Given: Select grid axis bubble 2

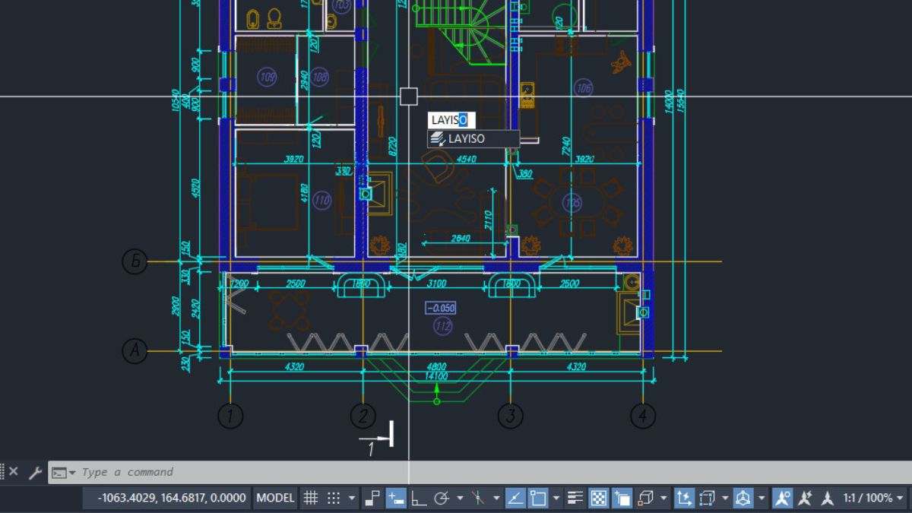Looking at the screenshot, I should 363,416.
